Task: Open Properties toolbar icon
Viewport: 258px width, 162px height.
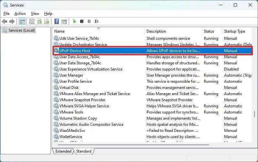Action: 32,21
